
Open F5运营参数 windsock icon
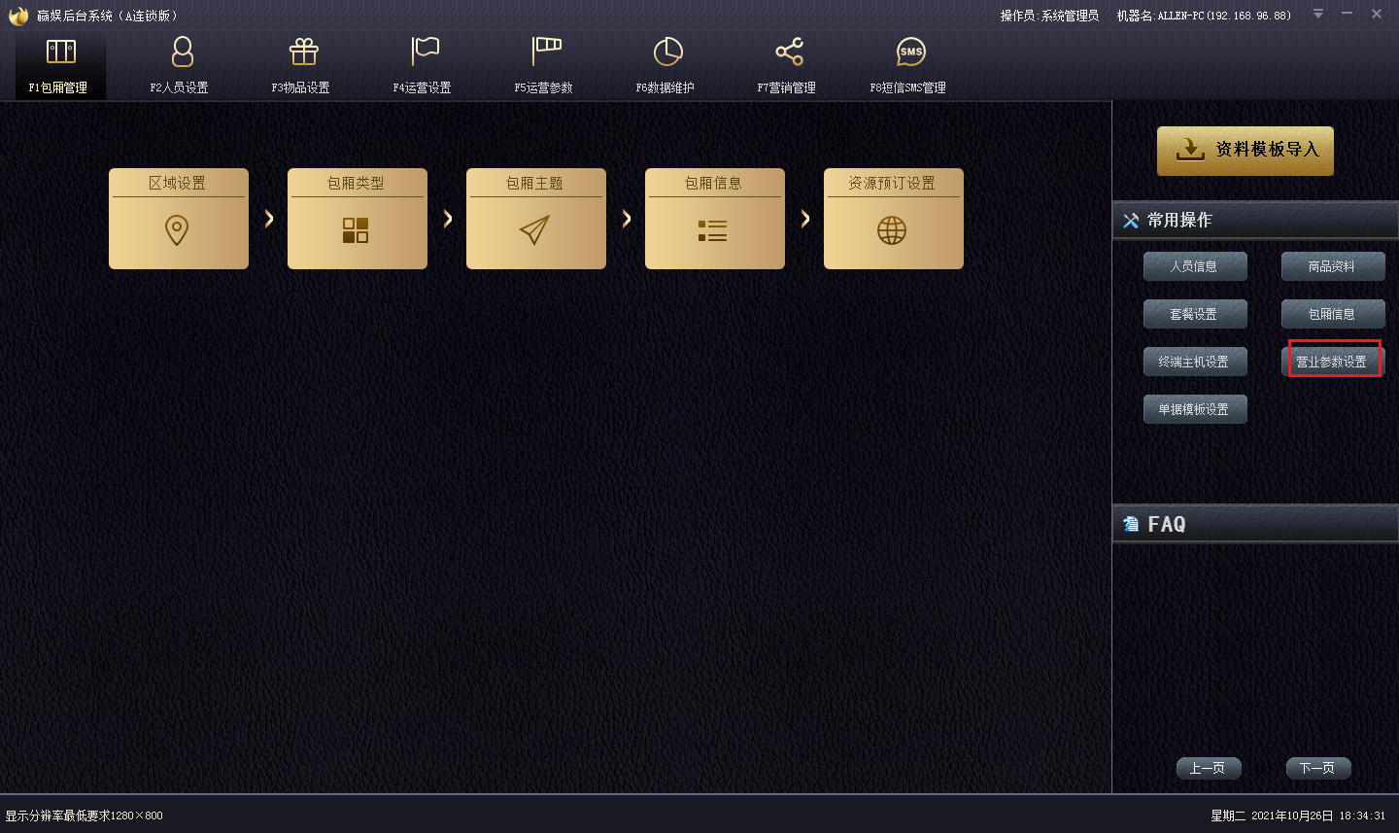[546, 52]
